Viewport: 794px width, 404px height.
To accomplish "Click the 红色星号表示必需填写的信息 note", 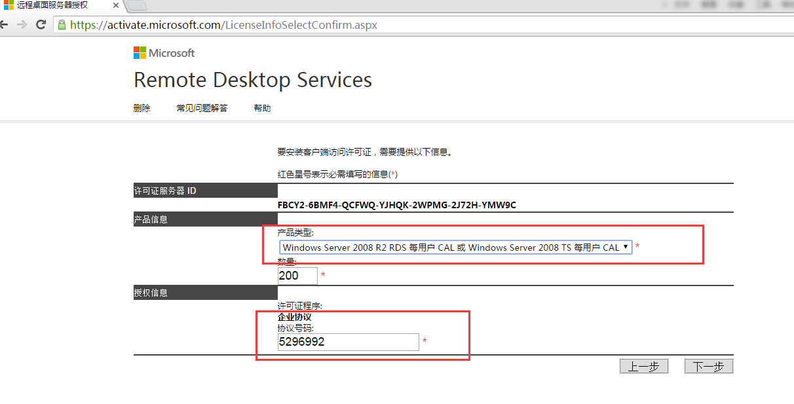I will (337, 175).
